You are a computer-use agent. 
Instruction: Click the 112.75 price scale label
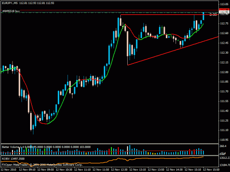224,23
